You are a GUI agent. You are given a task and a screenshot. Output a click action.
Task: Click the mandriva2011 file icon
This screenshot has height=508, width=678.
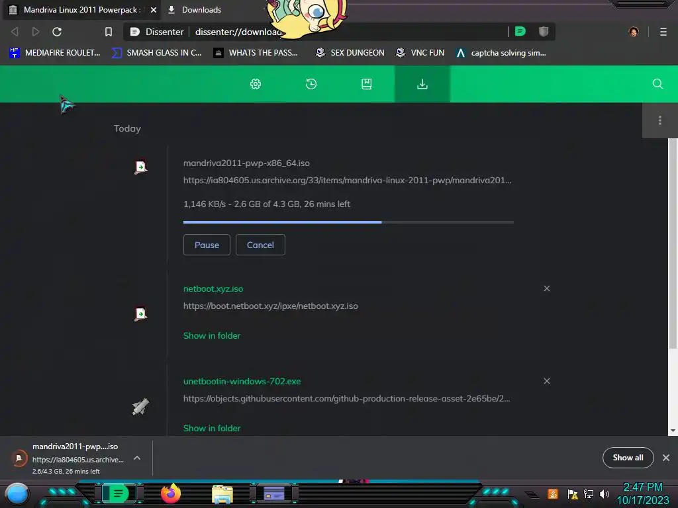pos(140,167)
